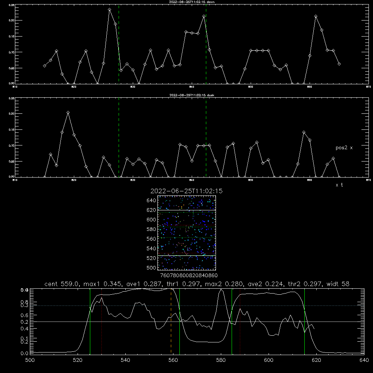Click the right green dashed line in dusk plot
Image resolution: width=373 pixels, height=373 pixels.
click(x=206, y=137)
